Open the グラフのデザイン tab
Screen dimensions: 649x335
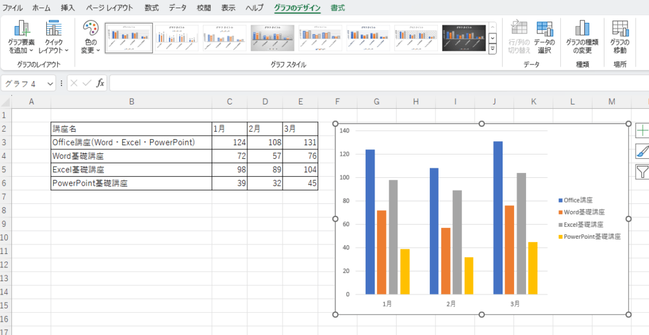(297, 8)
